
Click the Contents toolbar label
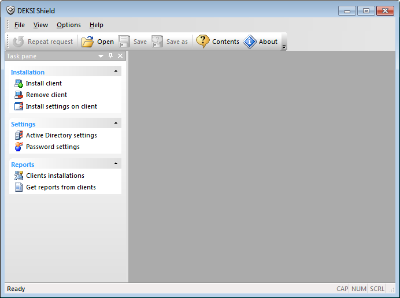225,42
